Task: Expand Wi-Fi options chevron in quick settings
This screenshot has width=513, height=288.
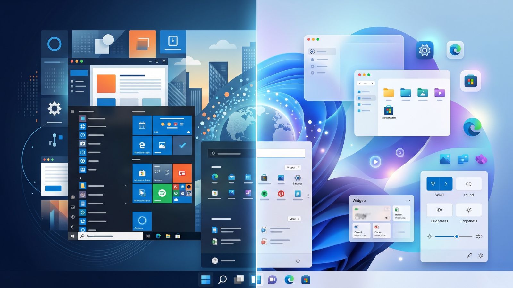Action: [x=446, y=184]
